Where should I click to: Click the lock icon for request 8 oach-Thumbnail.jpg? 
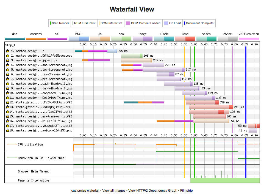point(7,83)
